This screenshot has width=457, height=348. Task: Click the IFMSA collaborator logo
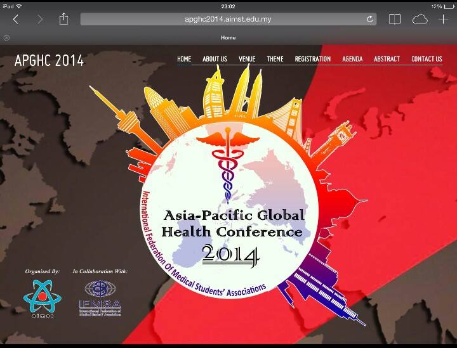[100, 297]
